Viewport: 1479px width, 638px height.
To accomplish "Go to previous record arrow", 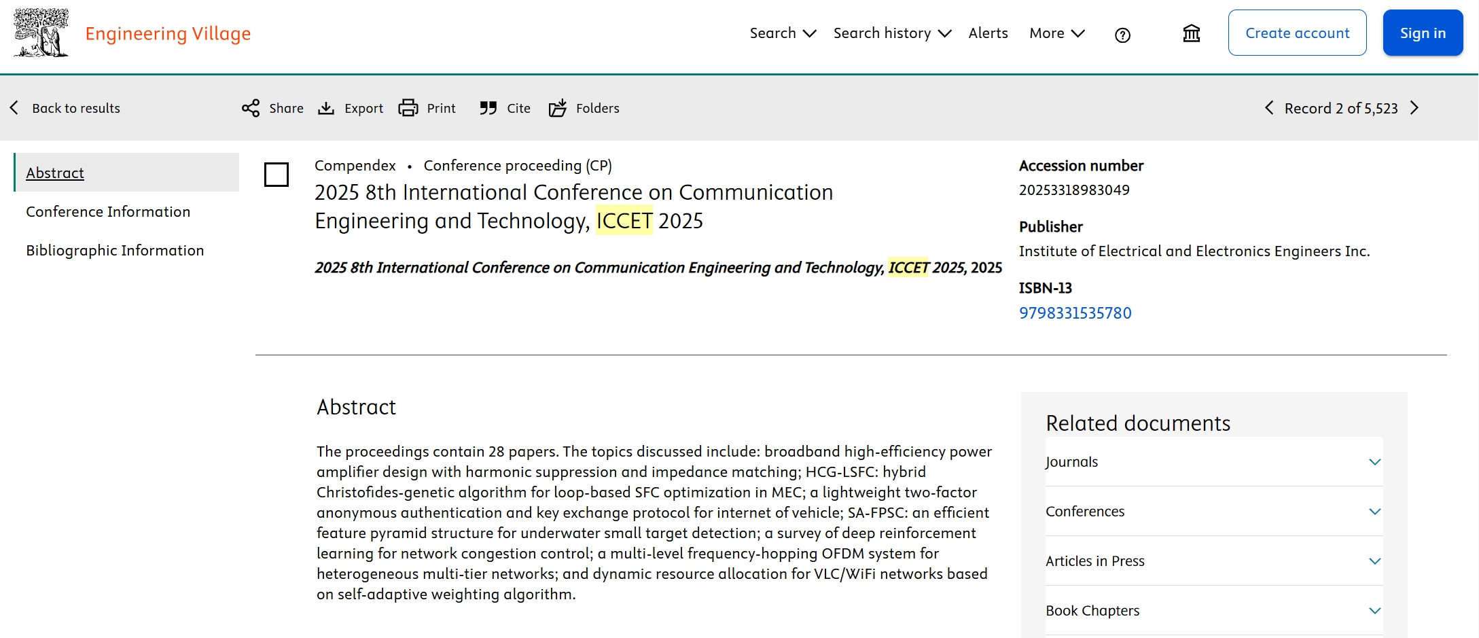I will coord(1268,108).
